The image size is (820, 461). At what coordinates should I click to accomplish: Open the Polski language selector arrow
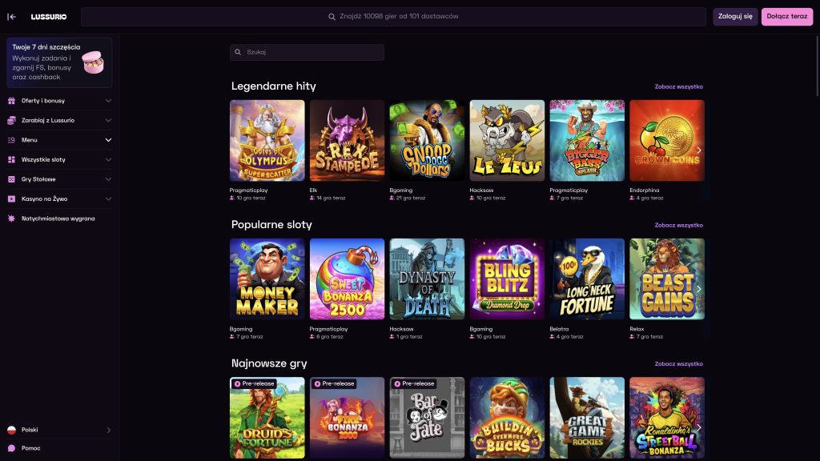click(109, 430)
